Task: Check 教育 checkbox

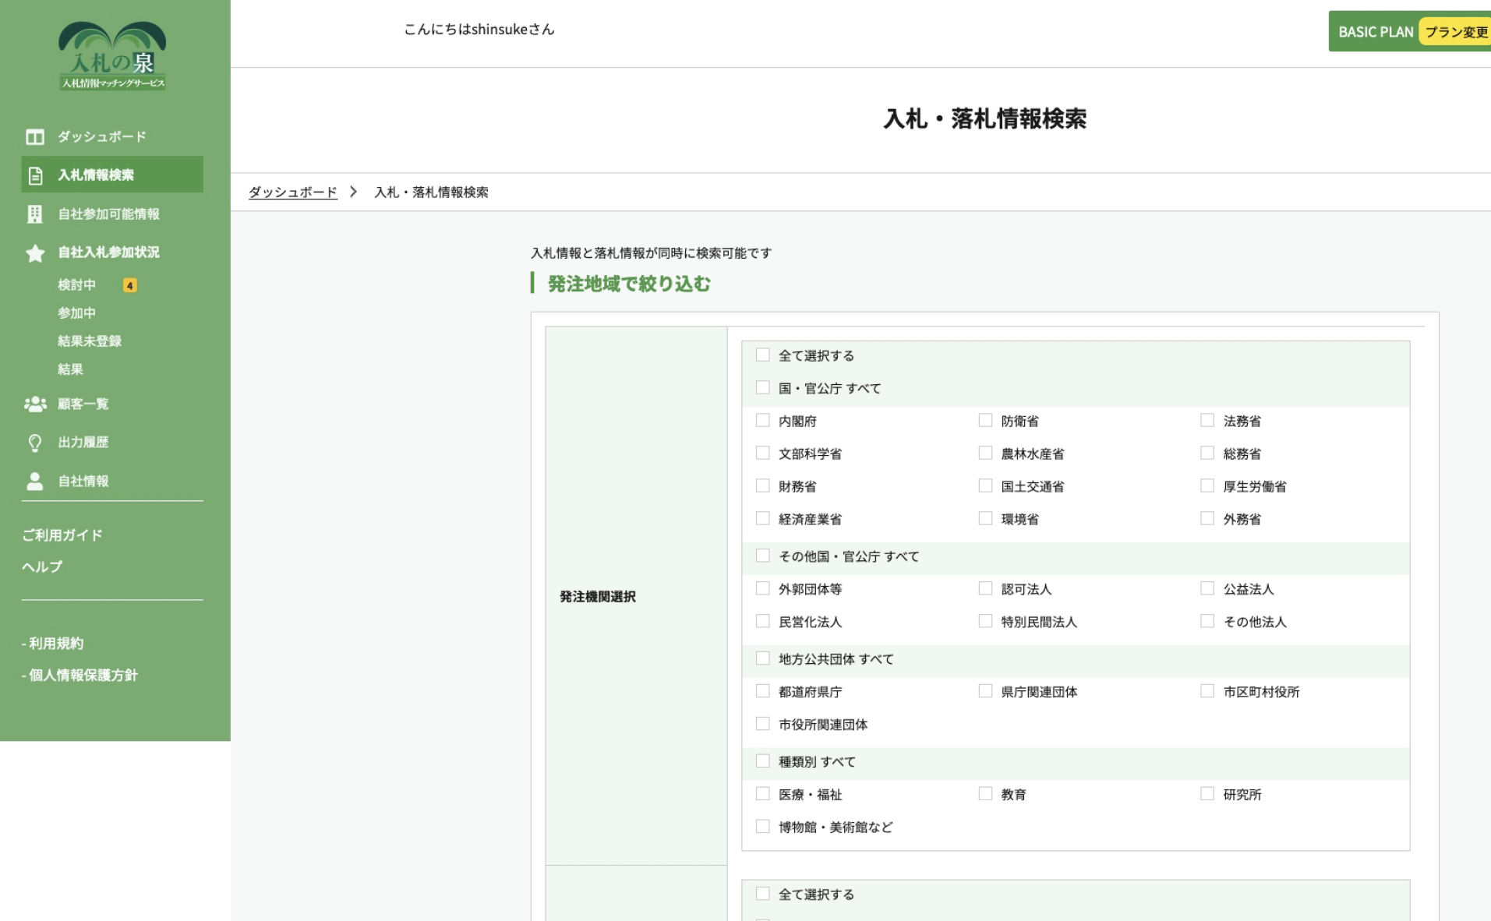Action: (985, 795)
